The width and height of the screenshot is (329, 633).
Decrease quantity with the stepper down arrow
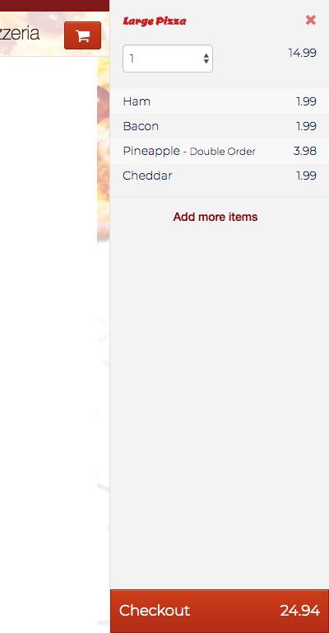pos(206,61)
